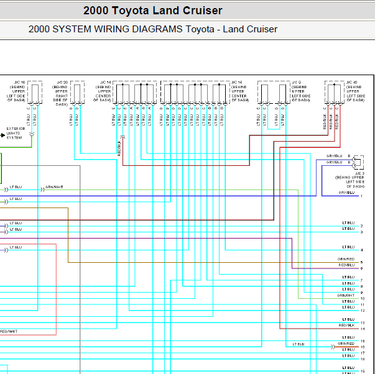This screenshot has width=375, height=374.
Task: Click terminal number 18 on right edge
Action: pos(363,359)
